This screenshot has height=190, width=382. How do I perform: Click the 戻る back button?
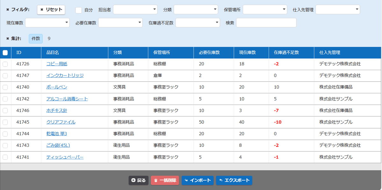pyautogui.click(x=138, y=180)
